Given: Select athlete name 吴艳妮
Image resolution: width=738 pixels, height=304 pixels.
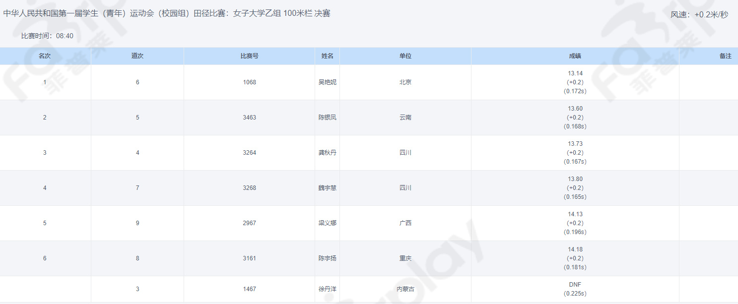Looking at the screenshot, I should [x=327, y=82].
